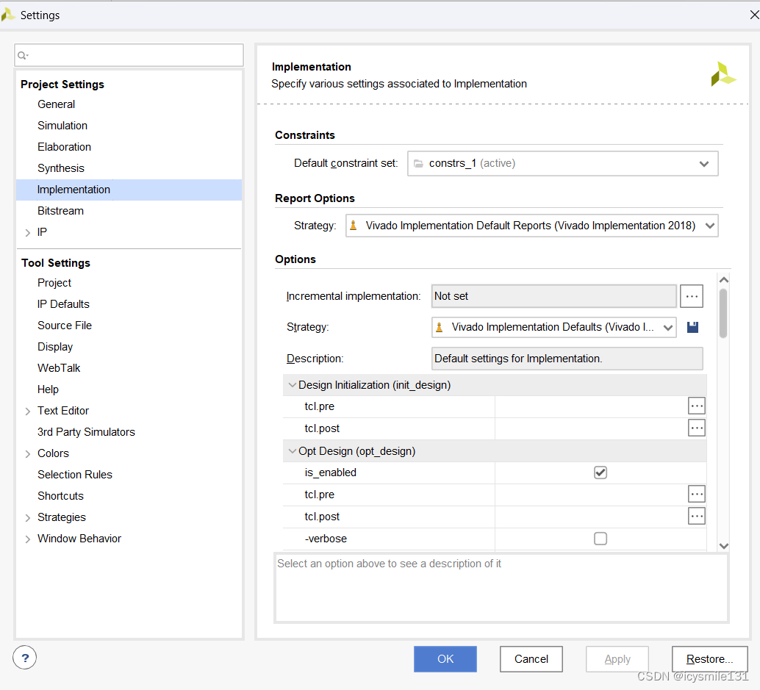Screen dimensions: 760x690
Task: Open IP Defaults tool settings
Action: pyautogui.click(x=63, y=303)
